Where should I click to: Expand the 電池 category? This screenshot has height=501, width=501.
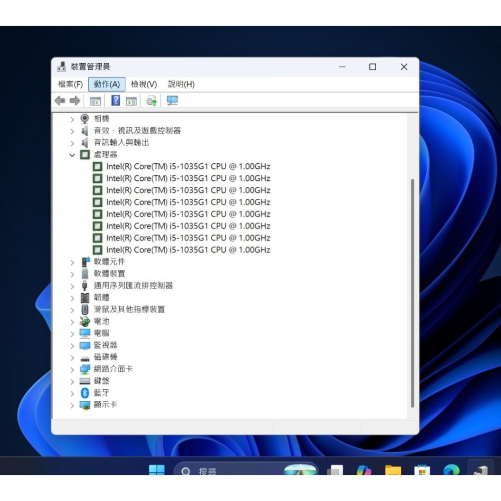pyautogui.click(x=72, y=322)
